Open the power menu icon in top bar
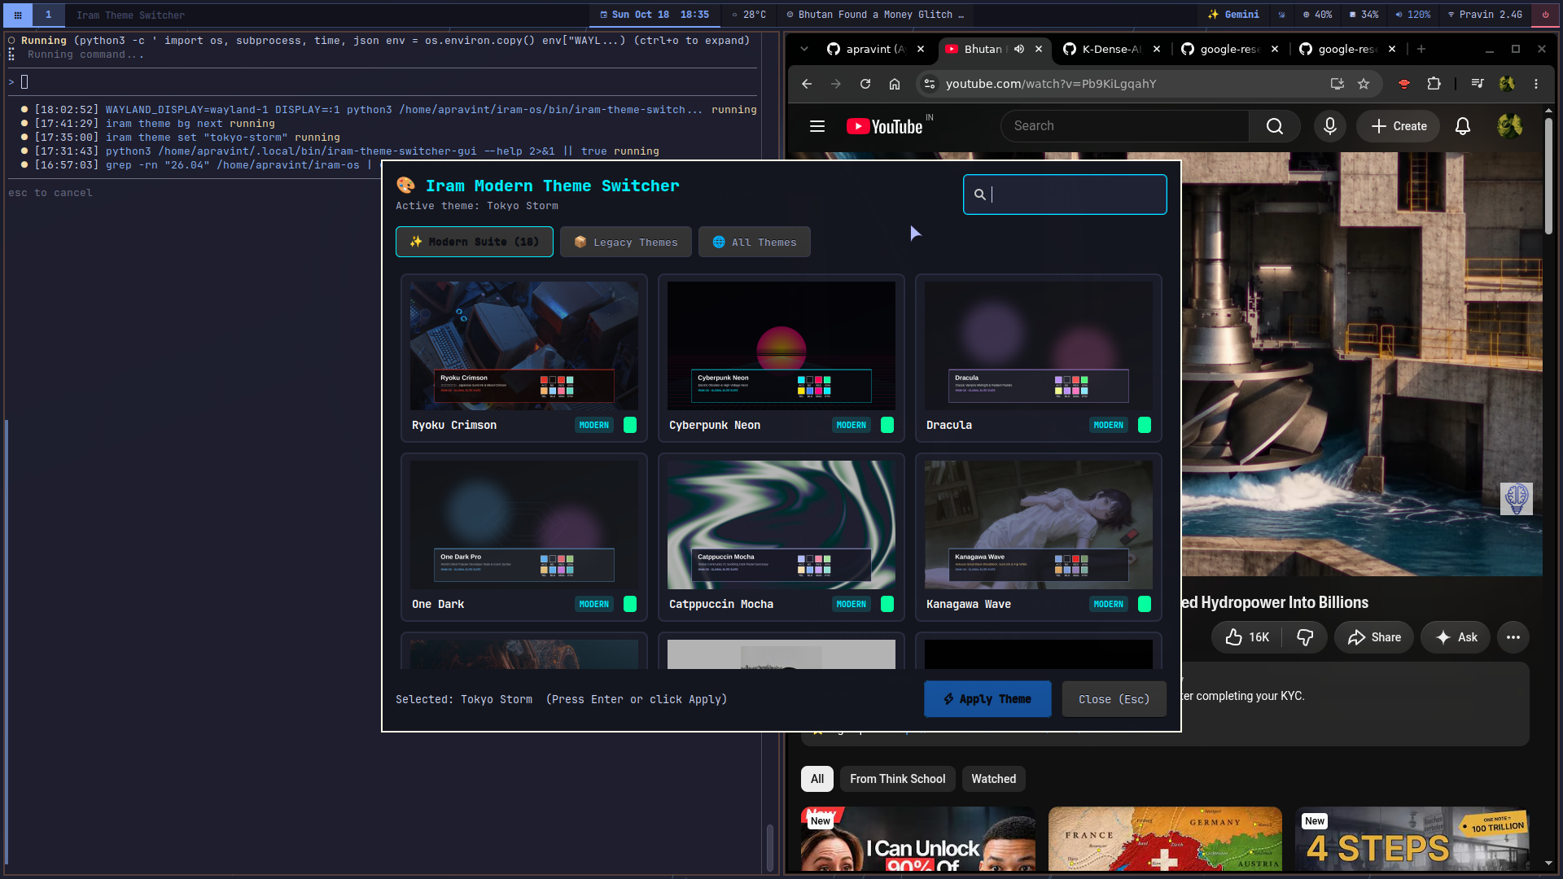1563x879 pixels. point(1545,15)
